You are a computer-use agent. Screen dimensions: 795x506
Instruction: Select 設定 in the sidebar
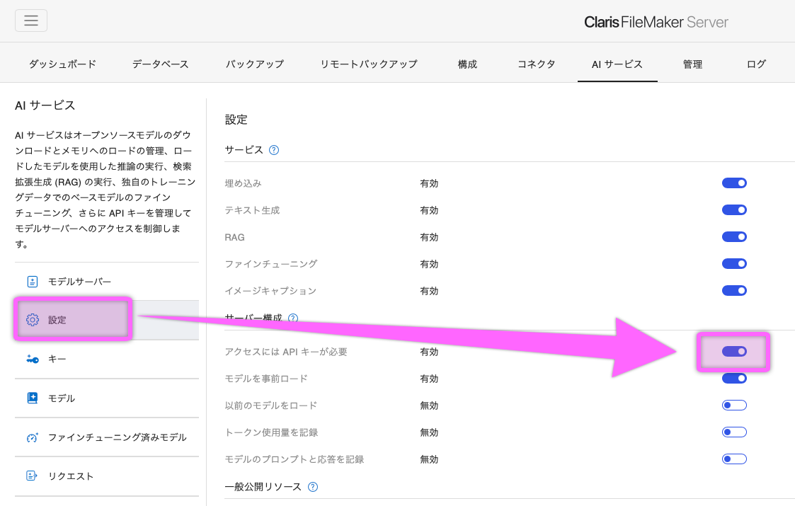point(107,320)
